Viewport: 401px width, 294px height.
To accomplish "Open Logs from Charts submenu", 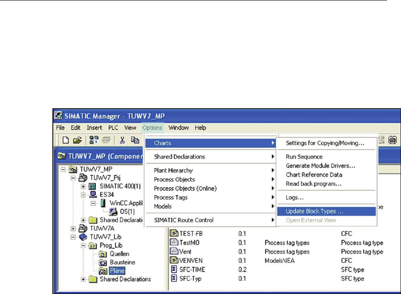I will (x=326, y=198).
